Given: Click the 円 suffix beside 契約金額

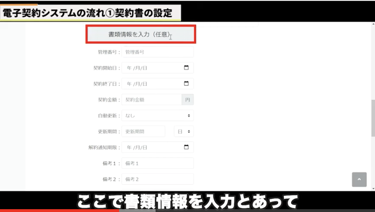Looking at the screenshot, I should [187, 100].
